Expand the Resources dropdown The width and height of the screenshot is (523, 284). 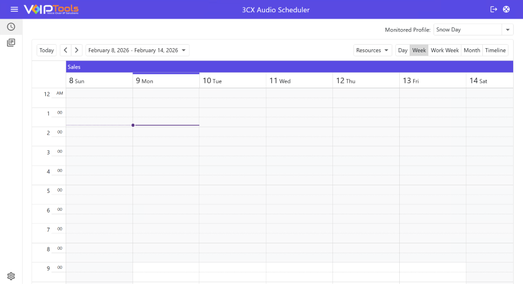pyautogui.click(x=372, y=51)
